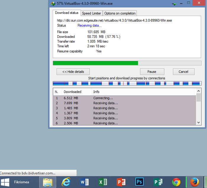This screenshot has height=188, width=207.
Task: Open File Explorer from the taskbar
Action: 48,182
